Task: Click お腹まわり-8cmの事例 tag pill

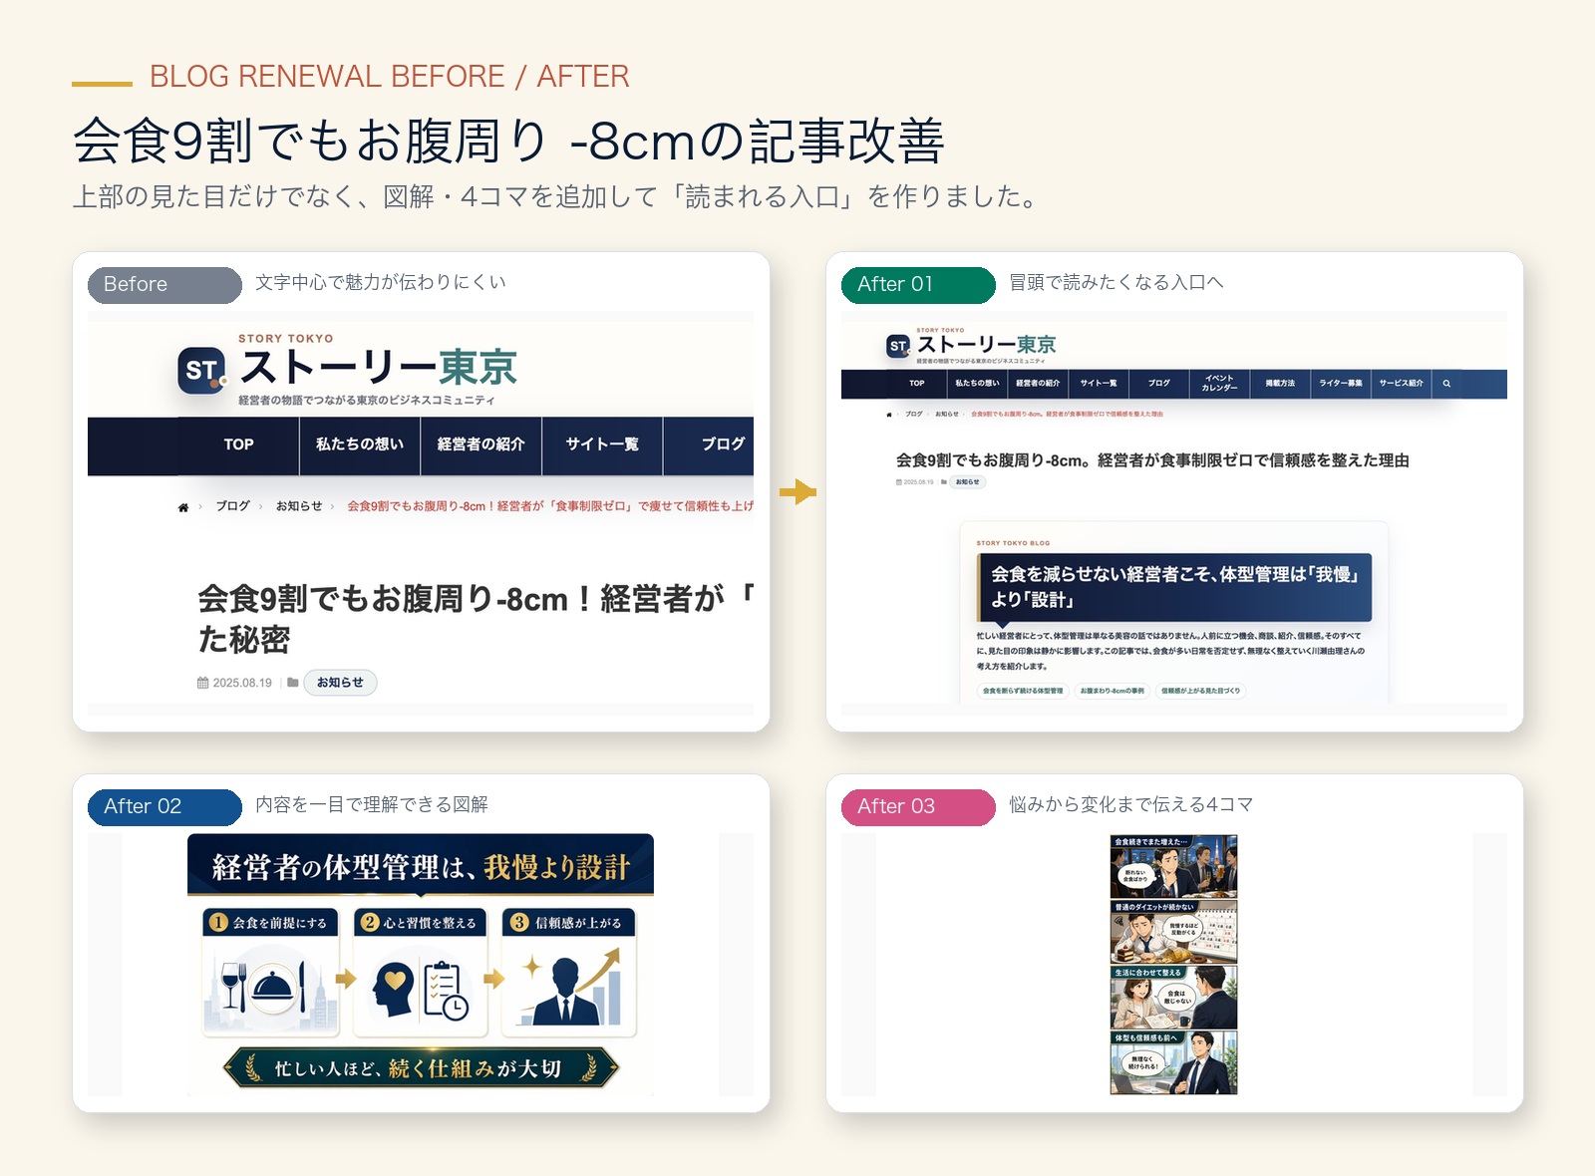Action: (x=1113, y=691)
